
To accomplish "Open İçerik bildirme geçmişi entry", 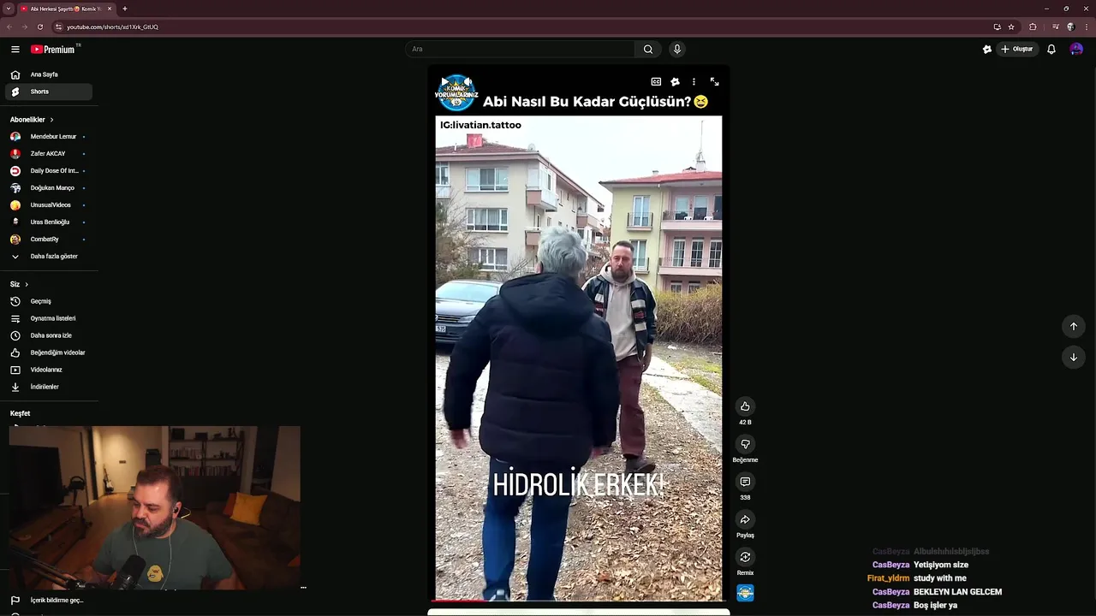I will click(x=49, y=601).
